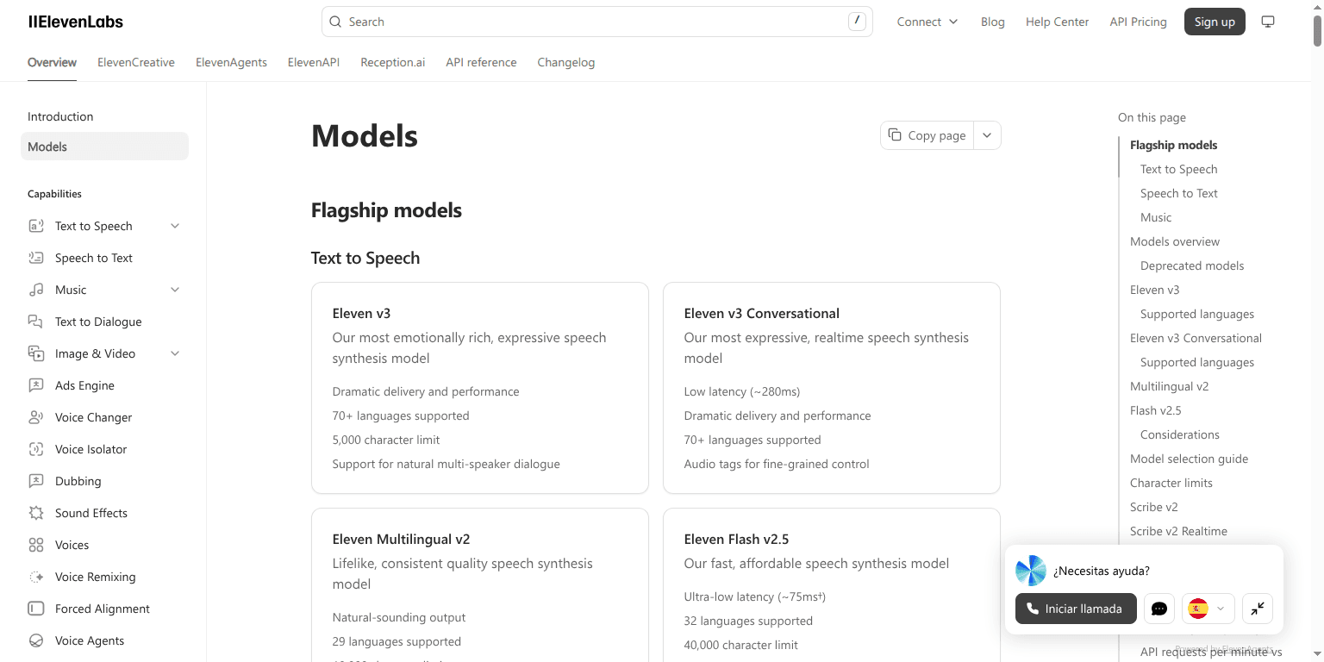This screenshot has width=1324, height=662.
Task: Jump to Music in page outline
Action: click(1156, 217)
